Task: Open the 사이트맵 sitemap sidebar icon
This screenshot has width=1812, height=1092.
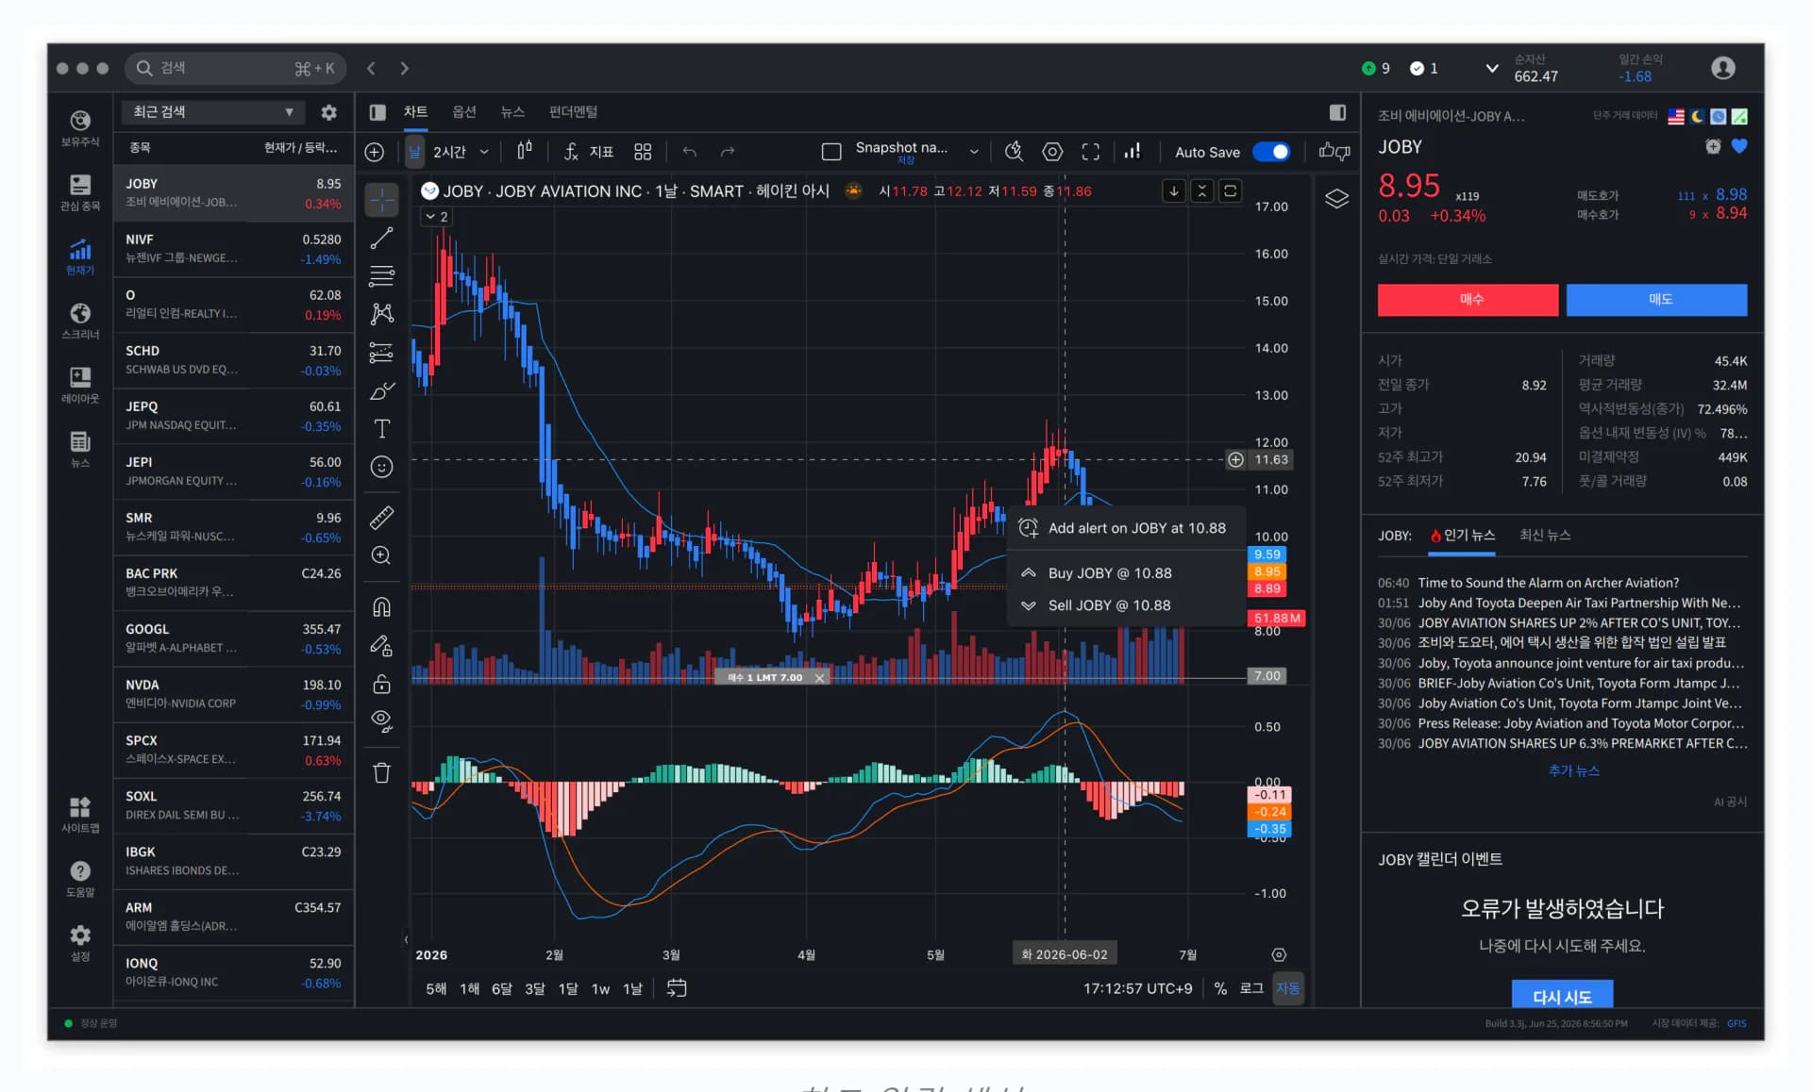Action: (x=80, y=815)
